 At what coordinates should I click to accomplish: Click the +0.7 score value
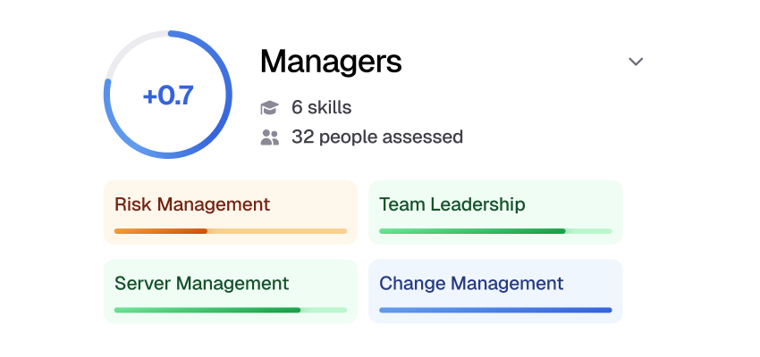pyautogui.click(x=168, y=95)
